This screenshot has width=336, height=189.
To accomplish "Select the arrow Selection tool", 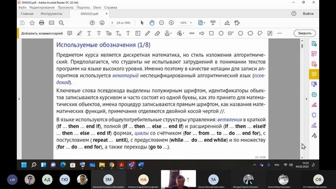I will pos(142,23).
